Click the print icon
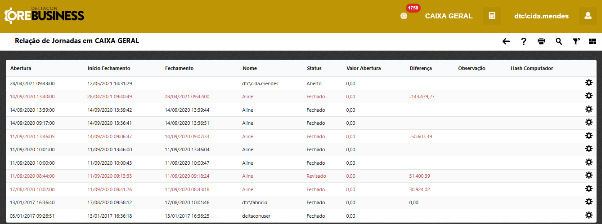This screenshot has height=224, width=602. (541, 41)
